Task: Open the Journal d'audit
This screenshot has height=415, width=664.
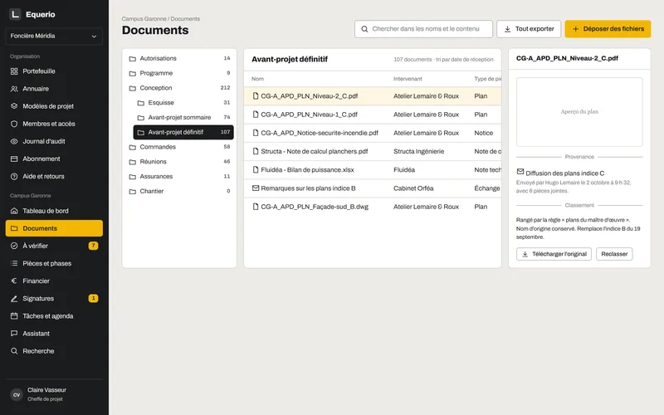Action: coord(54,141)
